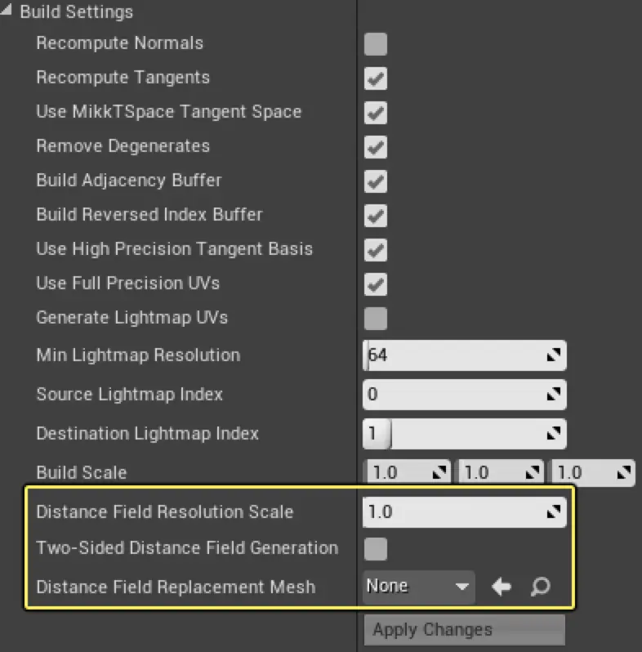Select the Build Scale label
Image resolution: width=642 pixels, height=652 pixels.
tap(82, 473)
